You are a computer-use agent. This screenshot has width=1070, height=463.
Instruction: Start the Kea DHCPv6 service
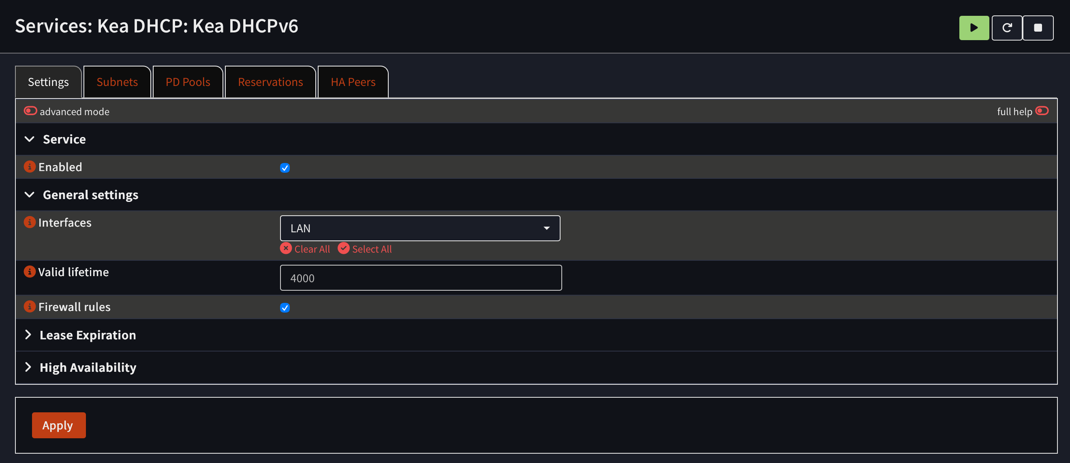click(x=973, y=28)
